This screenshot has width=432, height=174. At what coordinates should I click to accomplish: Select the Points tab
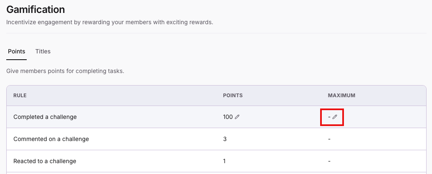(x=17, y=51)
